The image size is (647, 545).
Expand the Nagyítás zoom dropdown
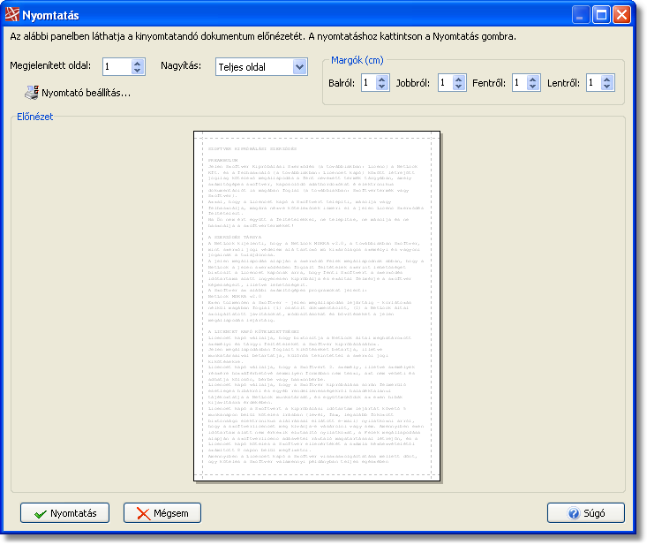(x=300, y=67)
